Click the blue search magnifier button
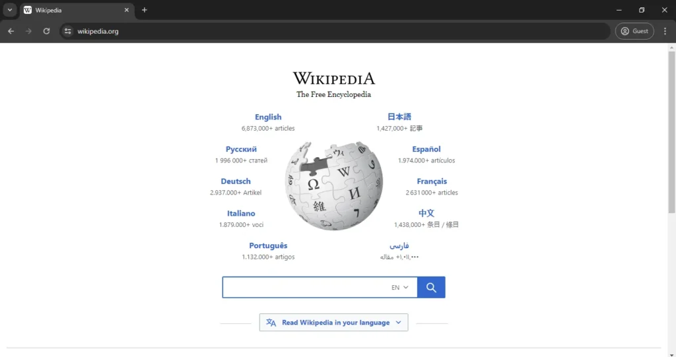The width and height of the screenshot is (676, 357). coord(431,287)
